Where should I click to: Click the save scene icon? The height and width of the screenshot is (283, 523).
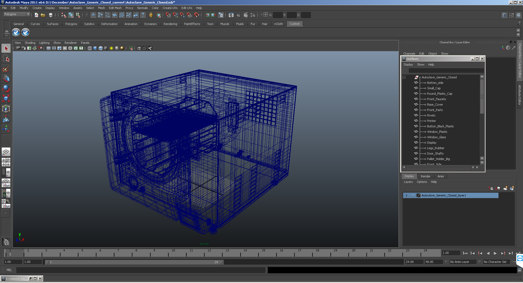(x=50, y=15)
